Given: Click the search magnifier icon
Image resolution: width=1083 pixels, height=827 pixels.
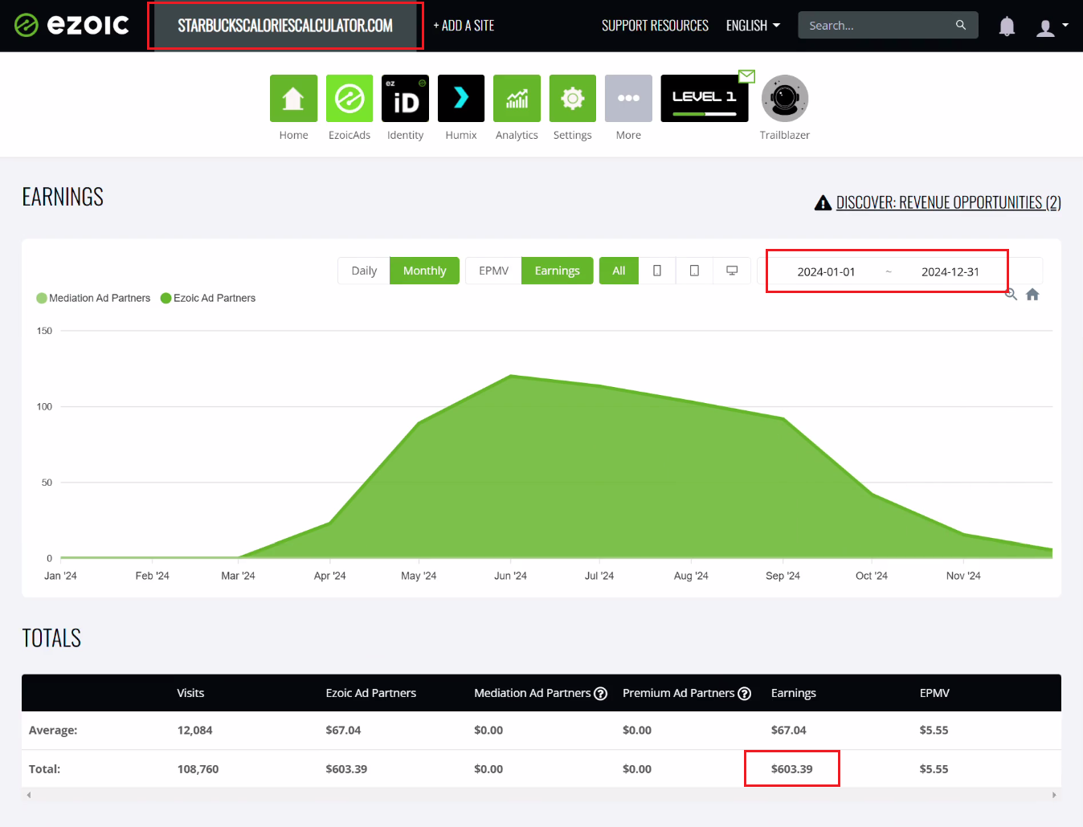Looking at the screenshot, I should (961, 25).
